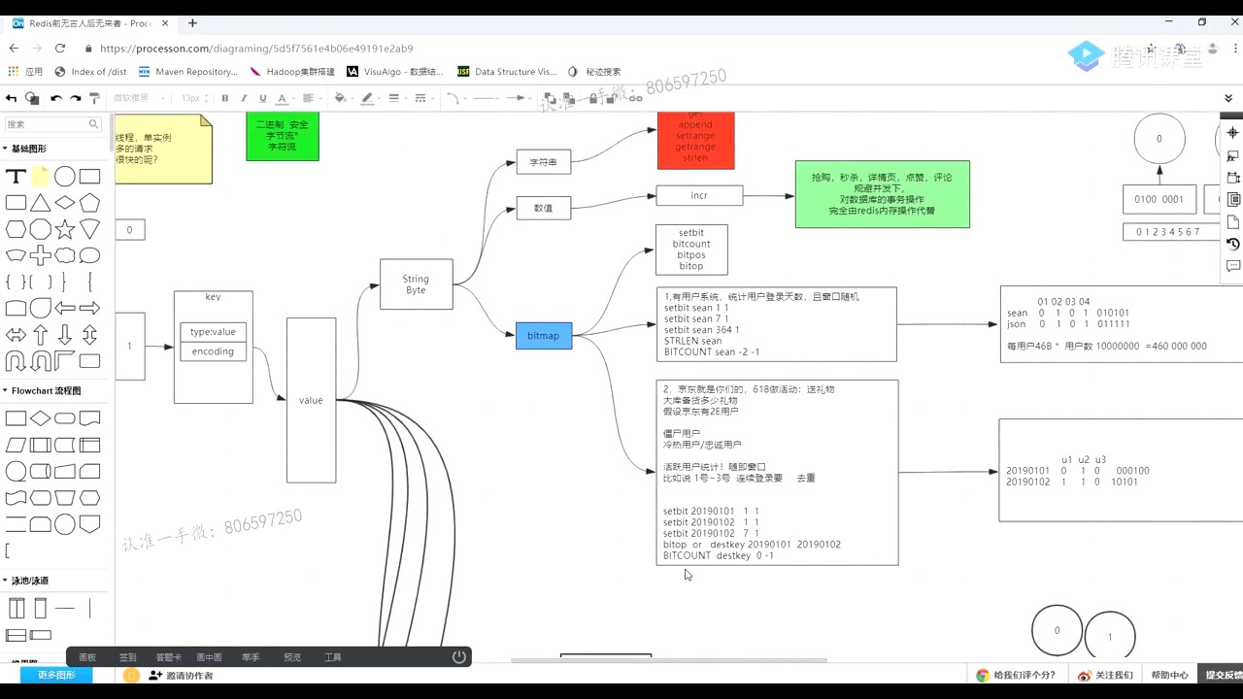Open the line width dropdown
This screenshot has width=1243, height=699.
point(396,98)
